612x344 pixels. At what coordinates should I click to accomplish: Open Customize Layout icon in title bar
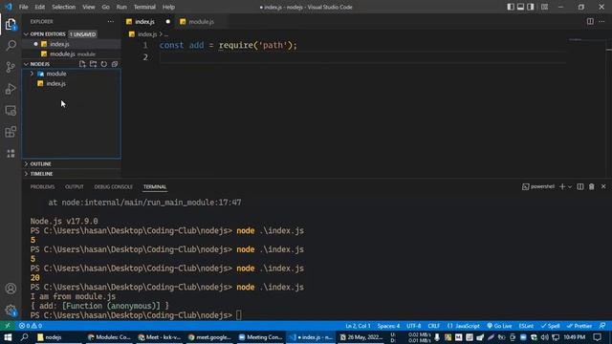544,7
